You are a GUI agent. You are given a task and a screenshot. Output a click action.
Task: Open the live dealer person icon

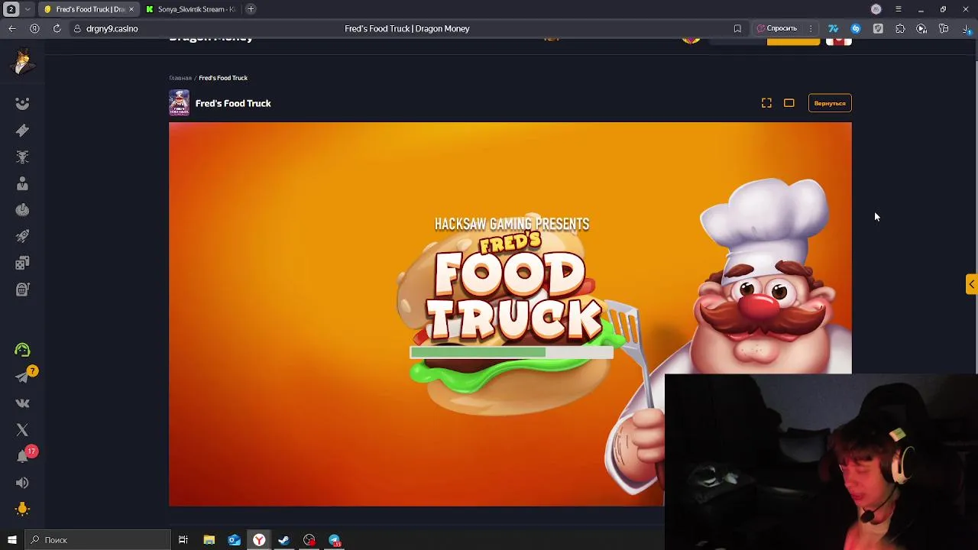[22, 183]
